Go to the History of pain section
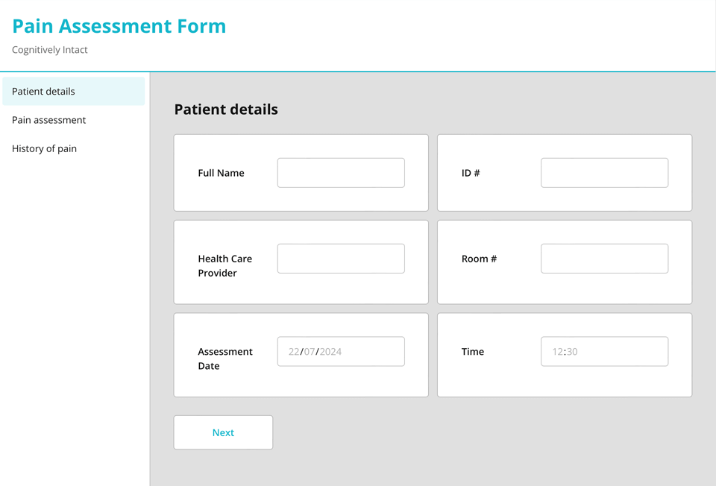This screenshot has width=716, height=486. (44, 148)
